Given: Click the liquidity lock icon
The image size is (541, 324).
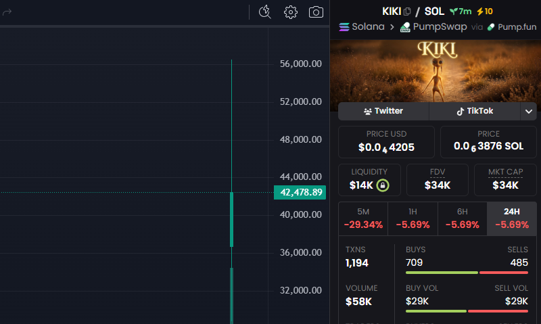Looking at the screenshot, I should point(383,185).
